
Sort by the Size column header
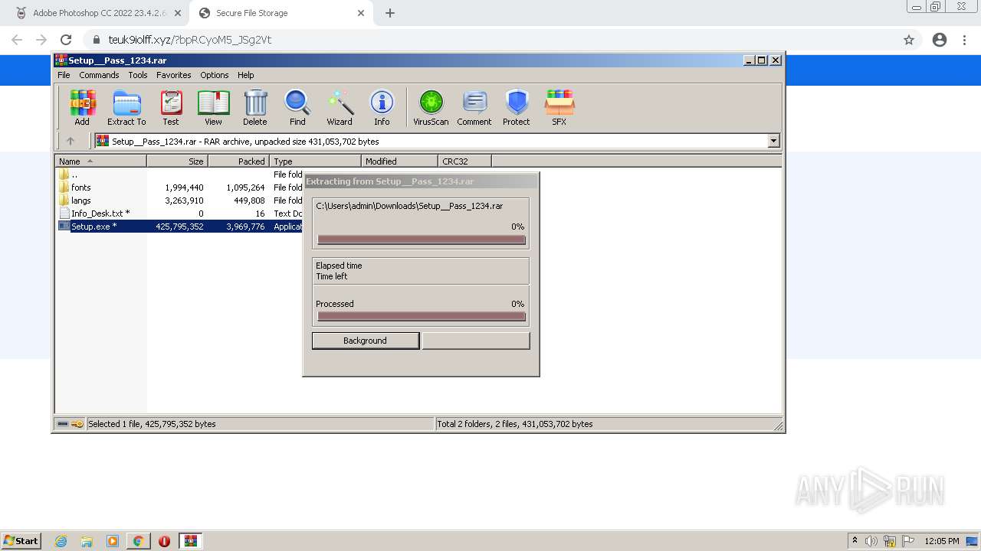pyautogui.click(x=177, y=161)
